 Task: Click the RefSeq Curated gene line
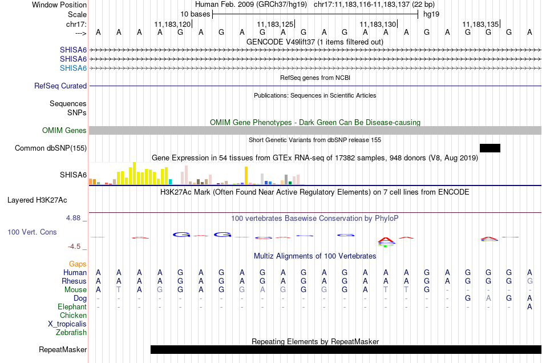point(316,86)
